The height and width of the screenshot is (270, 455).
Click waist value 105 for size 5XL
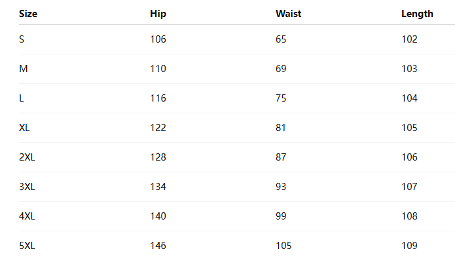pyautogui.click(x=283, y=246)
